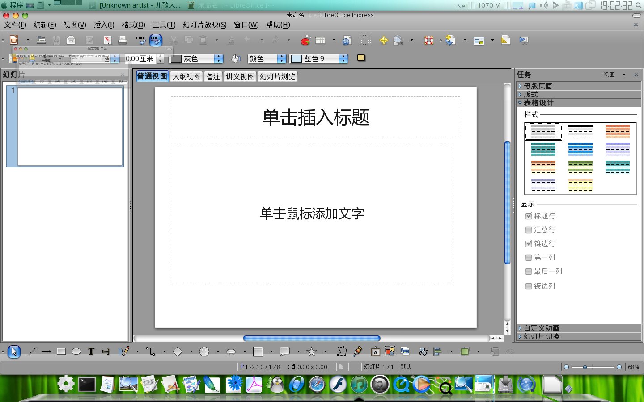This screenshot has height=402, width=644.
Task: Select the Text tool
Action: pyautogui.click(x=91, y=352)
